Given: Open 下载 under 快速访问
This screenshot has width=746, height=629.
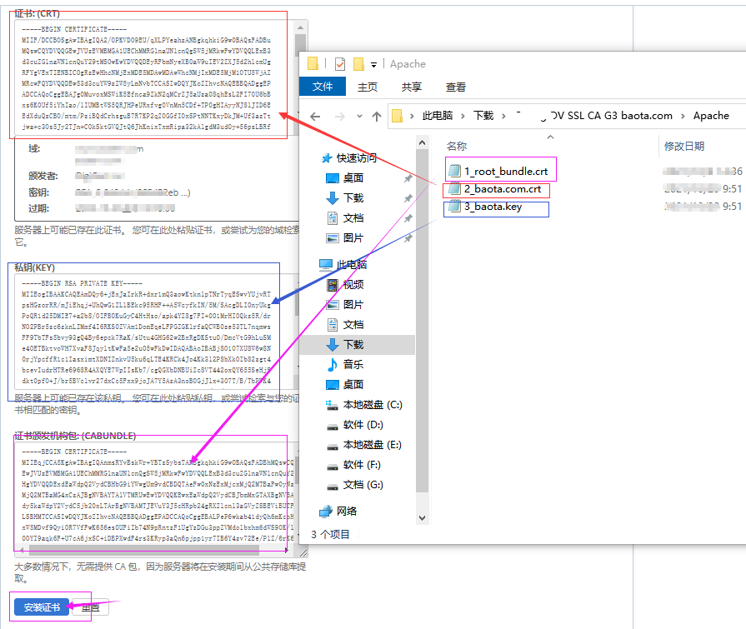Looking at the screenshot, I should 353,197.
